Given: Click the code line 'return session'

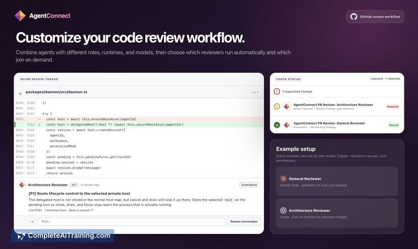Looking at the screenshot, I should pyautogui.click(x=59, y=173).
